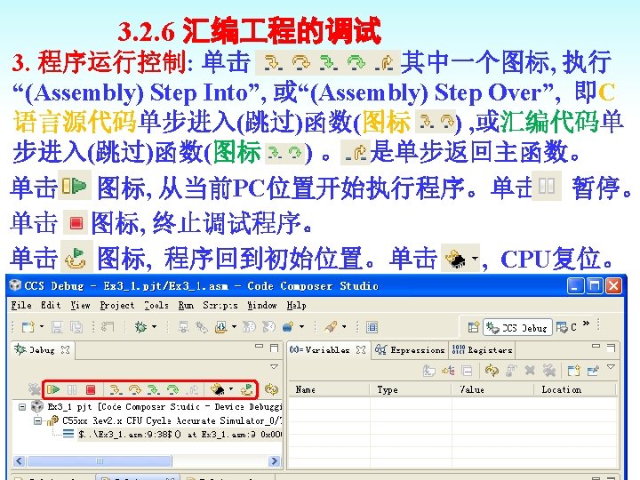Image resolution: width=640 pixels, height=480 pixels.
Task: Click the Save All icon in main toolbar
Action: coord(76,327)
